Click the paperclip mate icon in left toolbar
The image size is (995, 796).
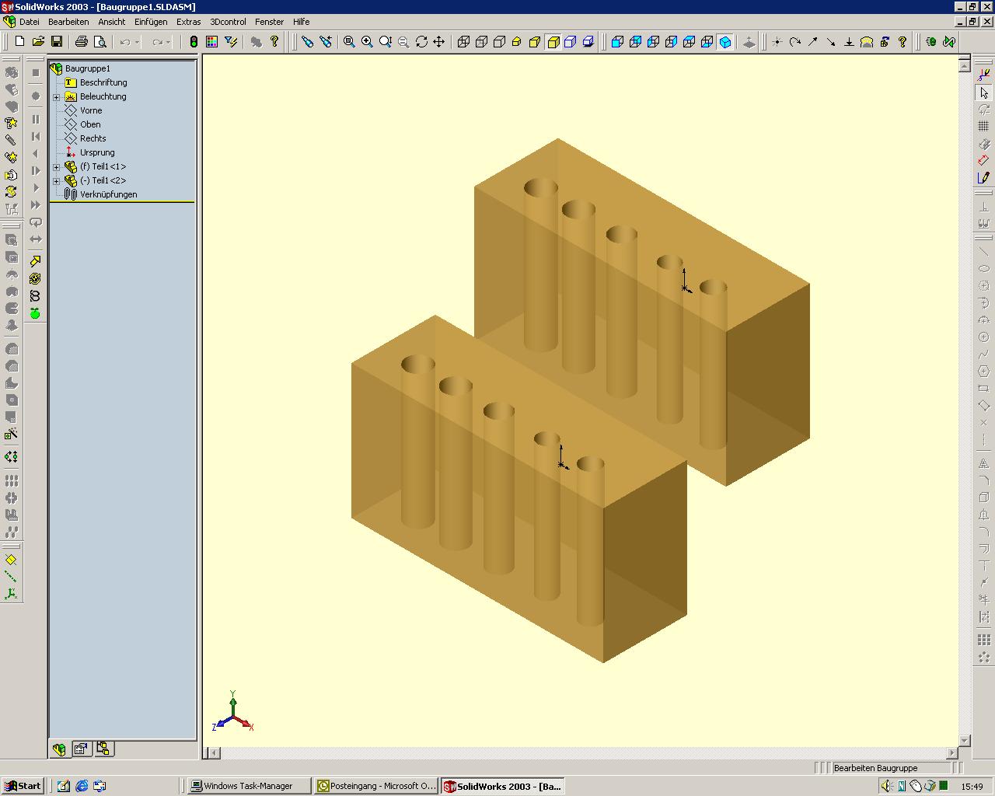point(11,141)
